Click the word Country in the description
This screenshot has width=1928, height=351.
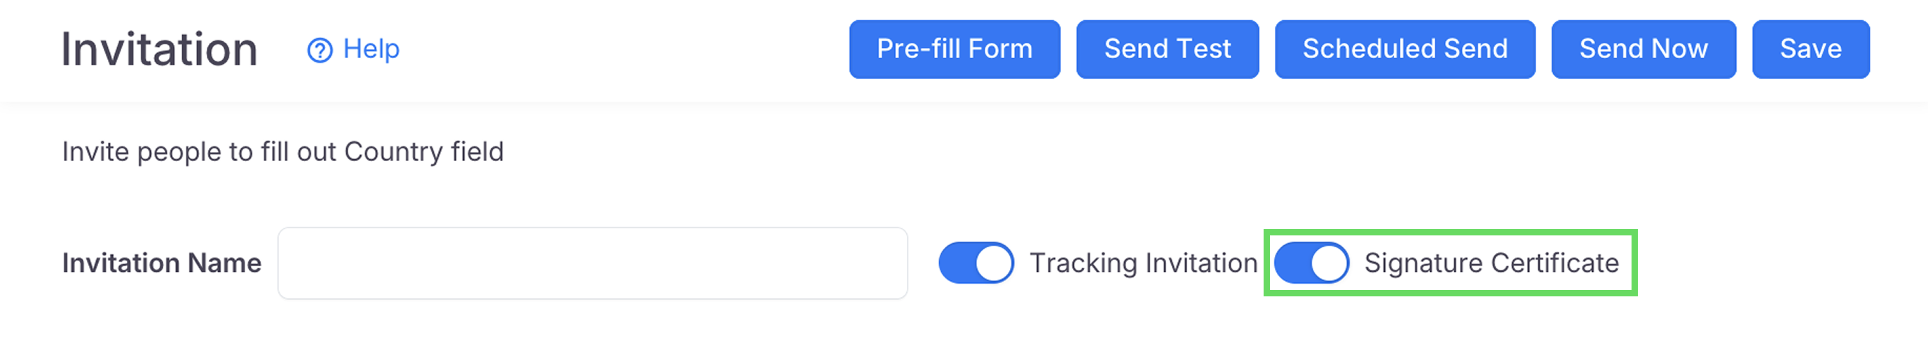393,152
